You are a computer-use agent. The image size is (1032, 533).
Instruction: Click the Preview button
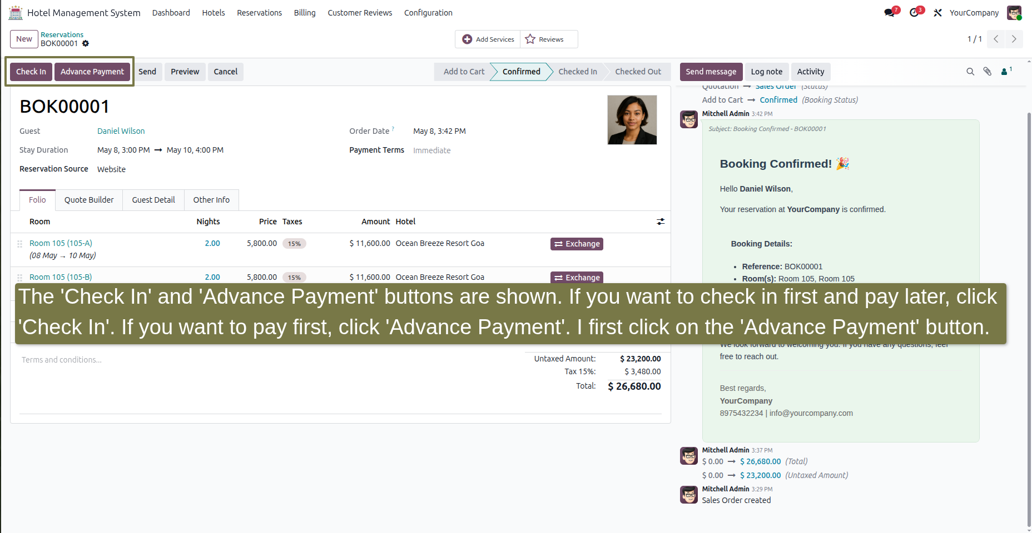click(185, 72)
